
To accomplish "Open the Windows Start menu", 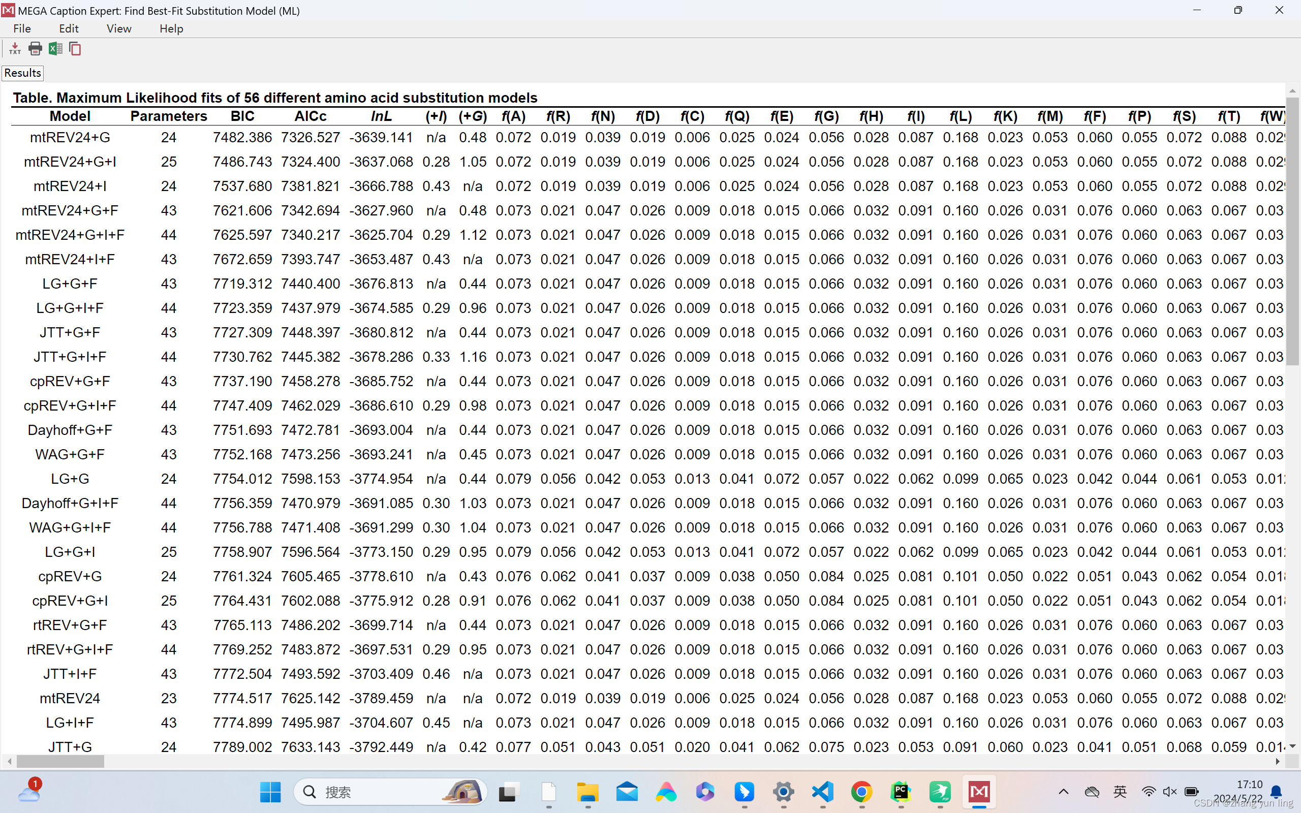I will (270, 792).
